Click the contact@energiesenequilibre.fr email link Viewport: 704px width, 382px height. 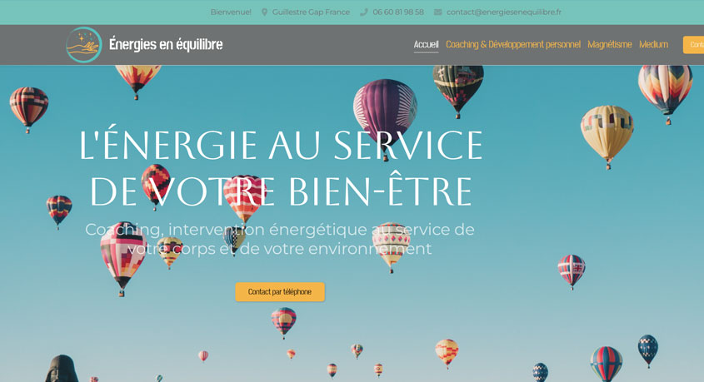(x=504, y=12)
